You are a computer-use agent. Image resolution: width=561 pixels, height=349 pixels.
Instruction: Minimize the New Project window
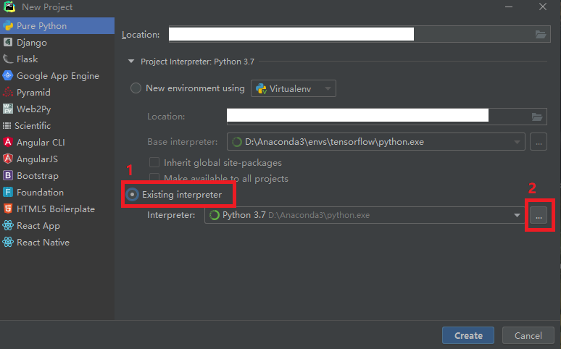point(509,7)
